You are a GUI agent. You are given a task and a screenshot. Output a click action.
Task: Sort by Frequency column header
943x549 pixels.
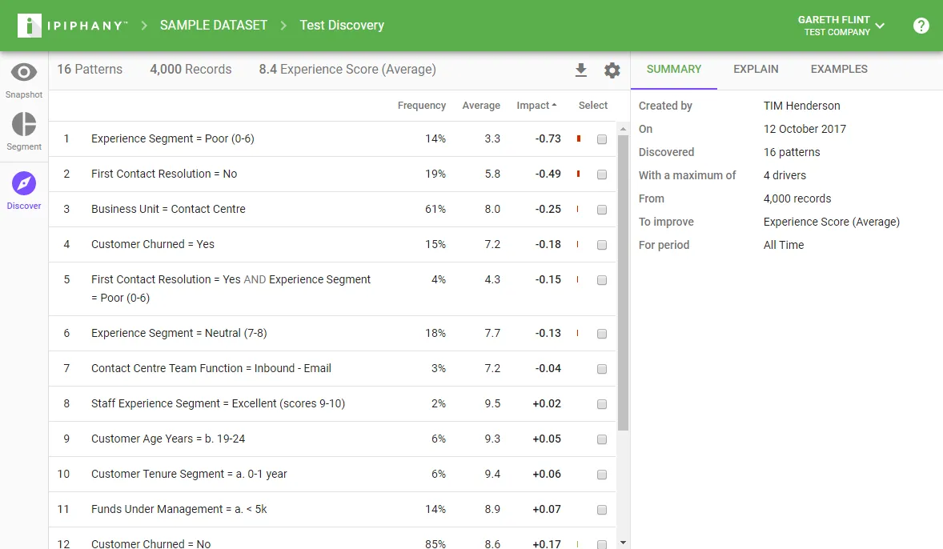point(422,105)
